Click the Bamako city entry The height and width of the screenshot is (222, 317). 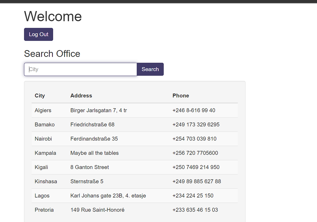pyautogui.click(x=45, y=124)
